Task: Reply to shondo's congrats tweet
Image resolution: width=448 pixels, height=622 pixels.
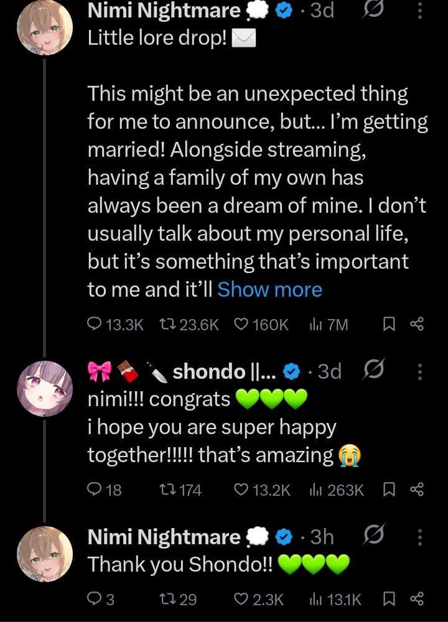Action: [95, 490]
